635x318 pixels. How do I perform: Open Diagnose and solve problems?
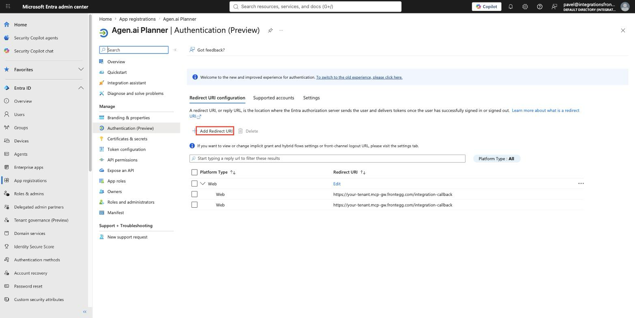tap(136, 93)
